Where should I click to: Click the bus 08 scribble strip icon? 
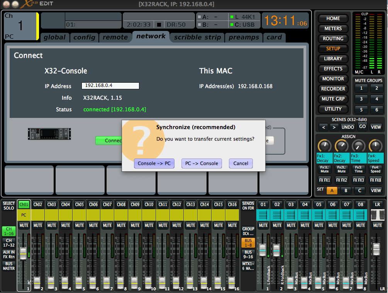[361, 215]
